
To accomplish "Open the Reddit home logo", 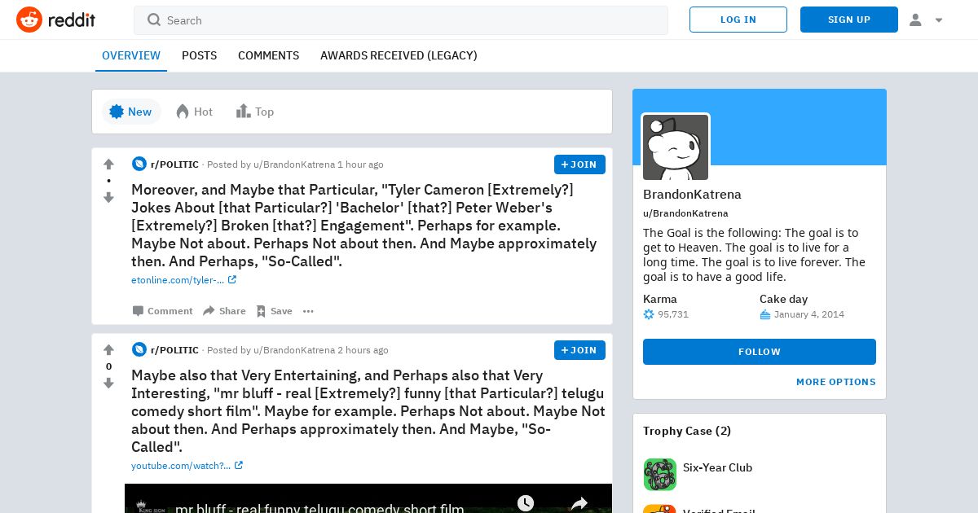I will pos(55,20).
